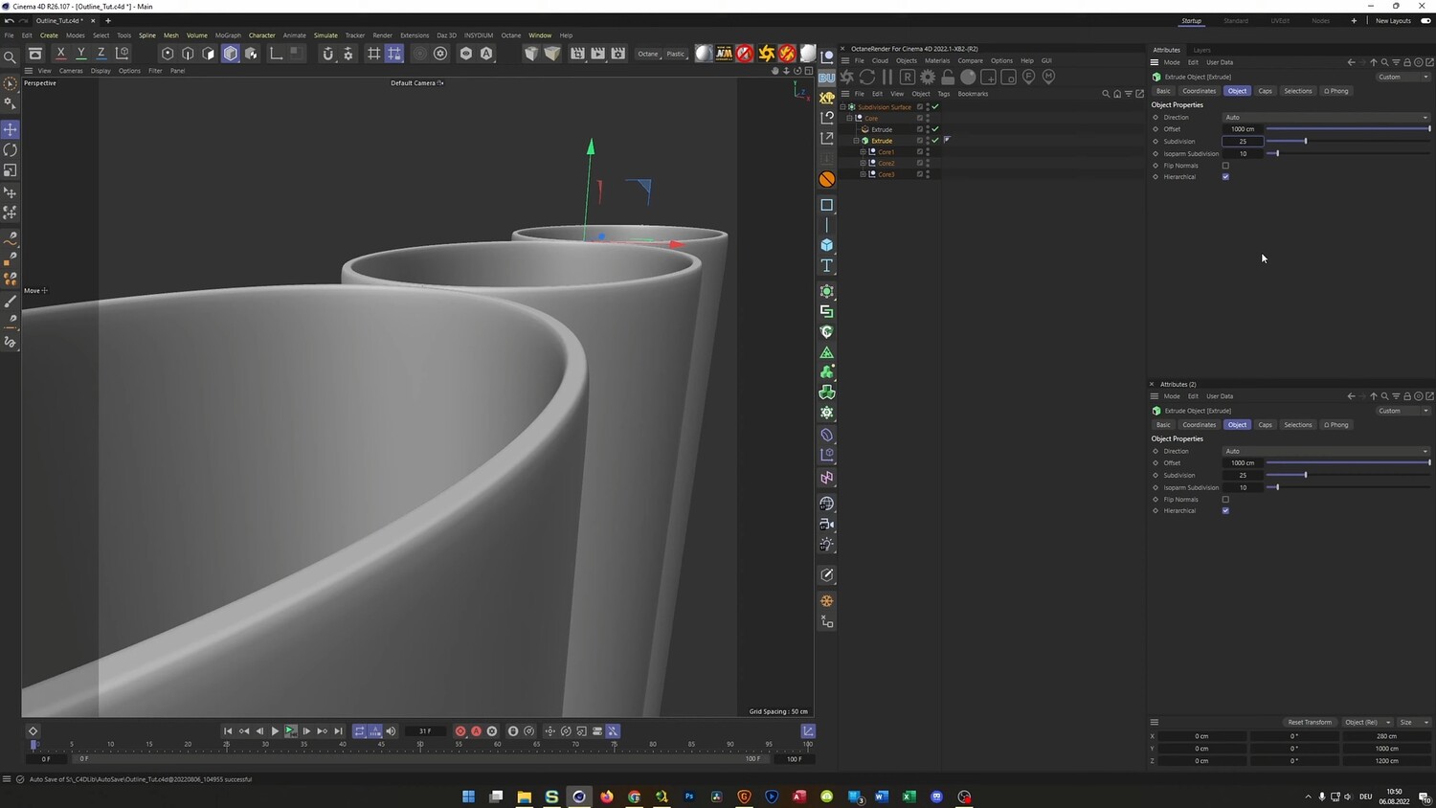Switch to Caps tab in upper Attributes panel

pyautogui.click(x=1265, y=91)
